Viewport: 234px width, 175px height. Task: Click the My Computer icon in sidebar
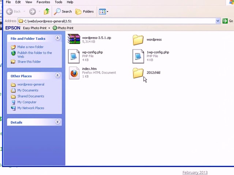[13, 102]
